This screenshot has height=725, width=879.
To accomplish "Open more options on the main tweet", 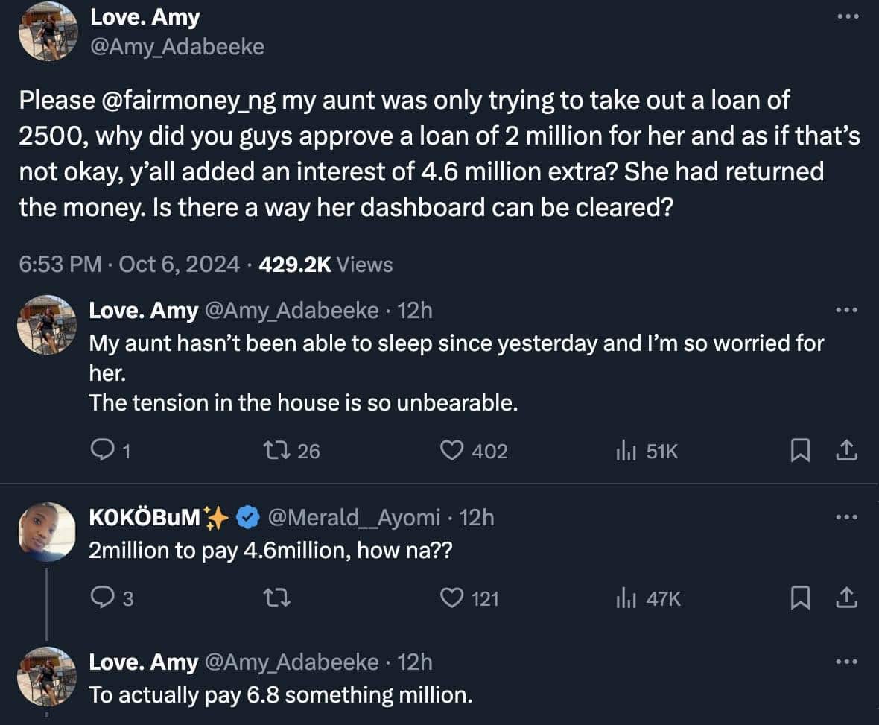I will click(848, 16).
